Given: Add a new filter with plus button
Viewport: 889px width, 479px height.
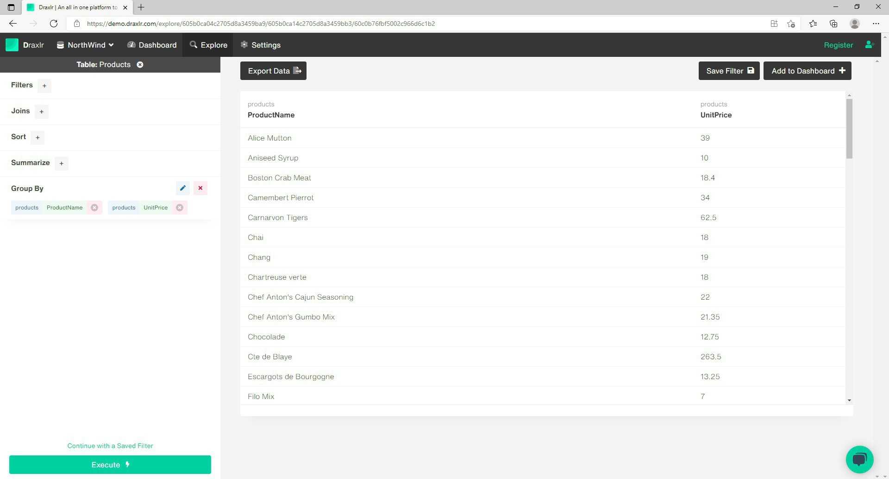Looking at the screenshot, I should pos(44,86).
